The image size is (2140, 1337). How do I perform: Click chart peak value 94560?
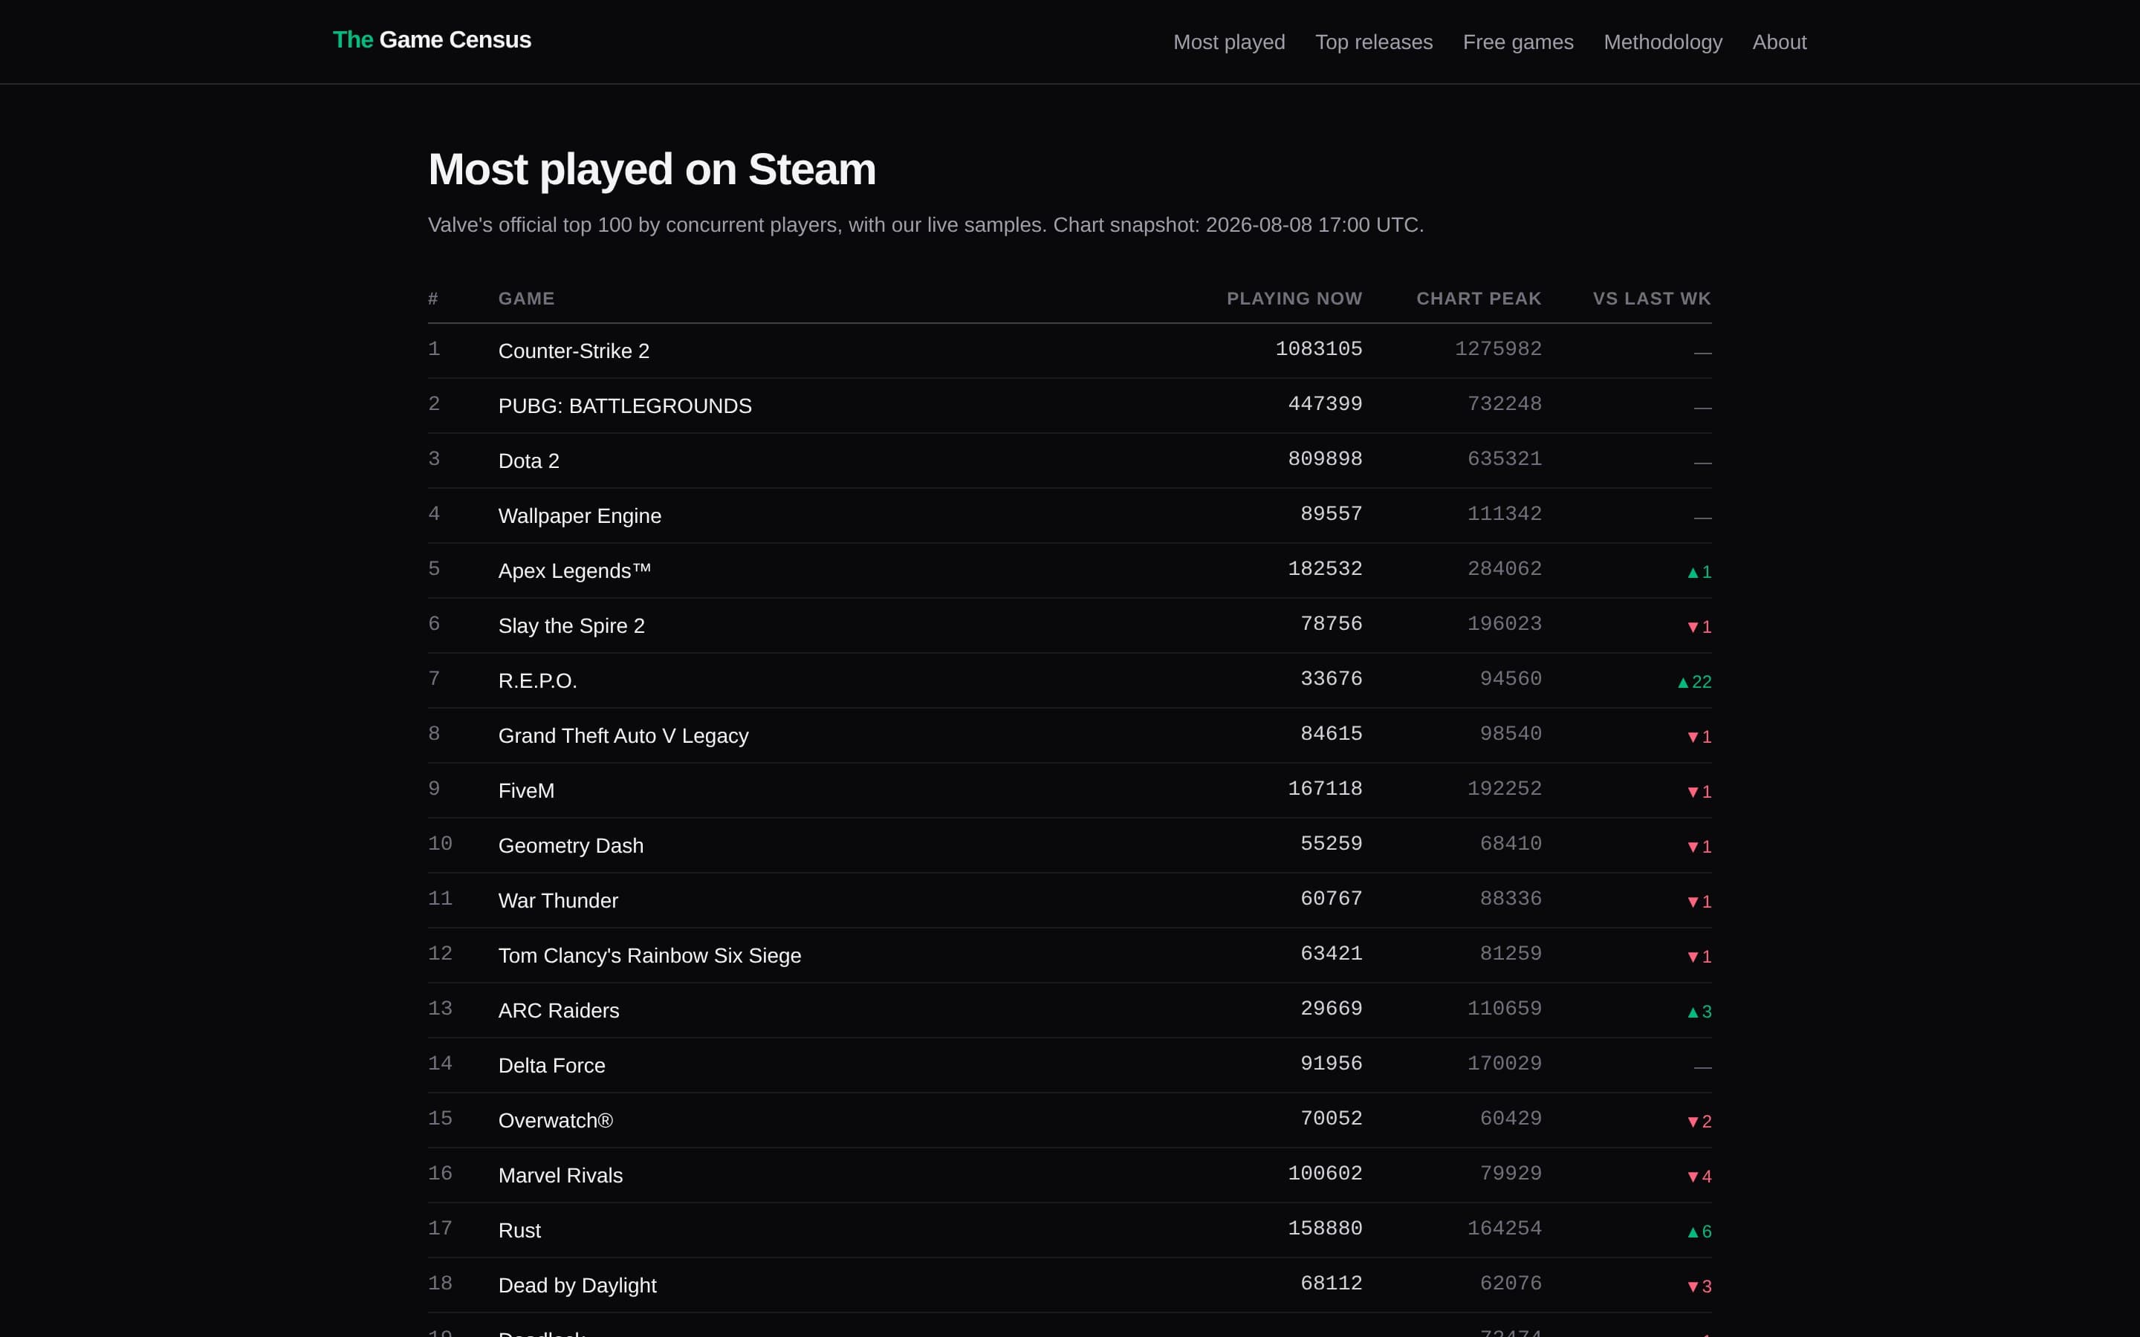[1511, 678]
